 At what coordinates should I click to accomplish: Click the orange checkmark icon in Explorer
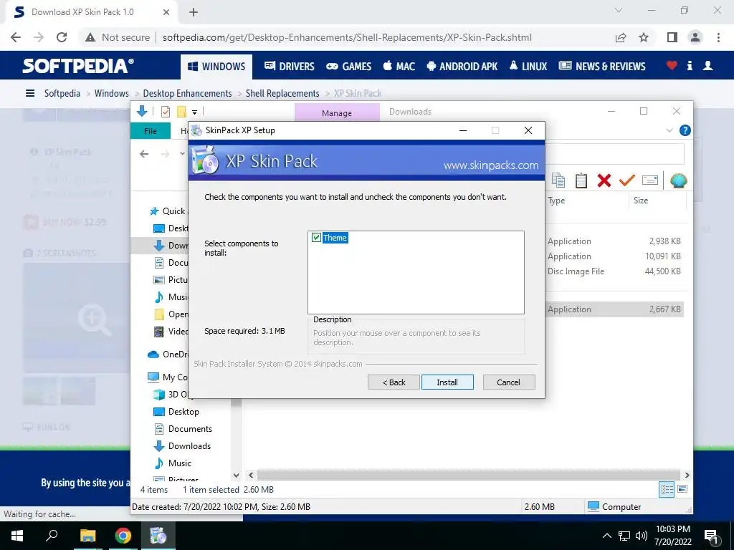pos(626,180)
